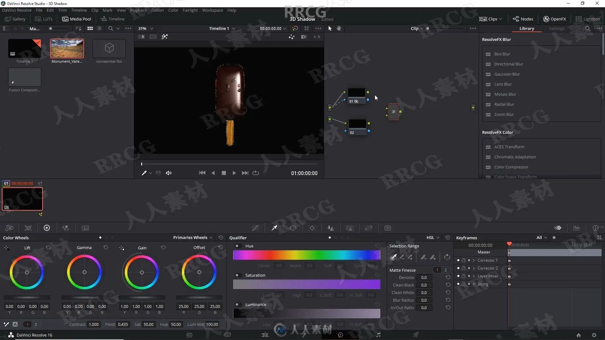605x340 pixels.
Task: Open the Key palette
Action: (350, 228)
